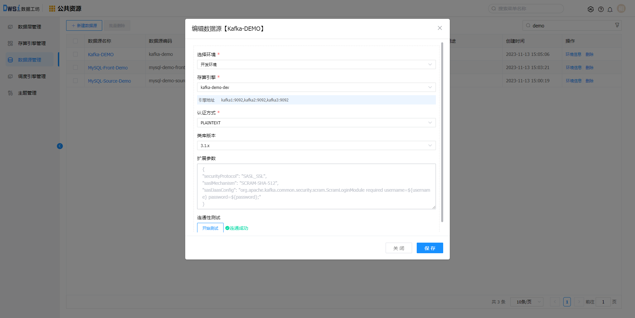
Task: Toggle the select-all checkbox in table header
Action: coord(75,41)
